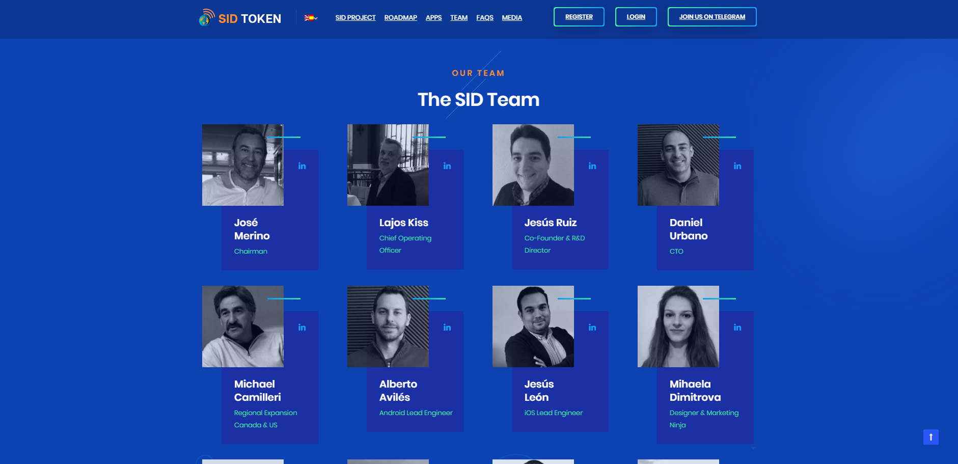Screen dimensions: 958x464
Task: Click Mihaela Dimitrova's portrait photo
Action: click(x=678, y=326)
